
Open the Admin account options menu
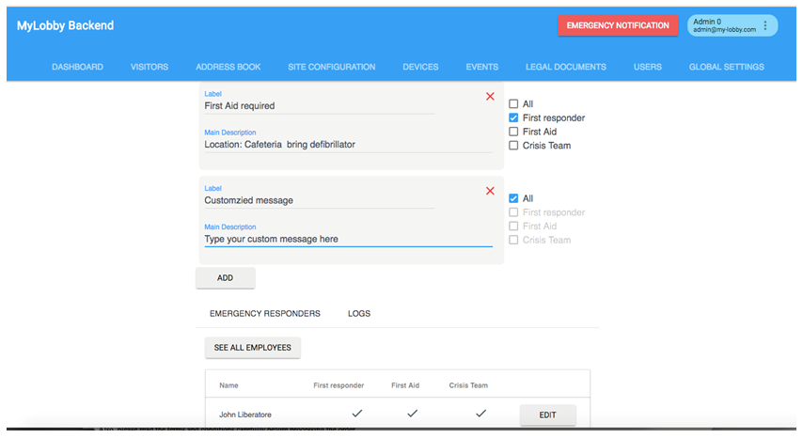pyautogui.click(x=765, y=25)
